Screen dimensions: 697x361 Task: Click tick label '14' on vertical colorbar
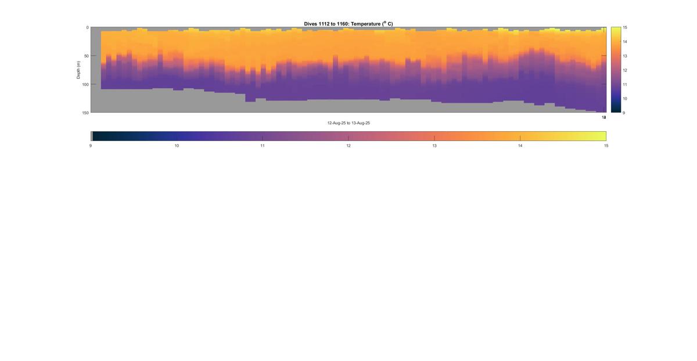(624, 42)
